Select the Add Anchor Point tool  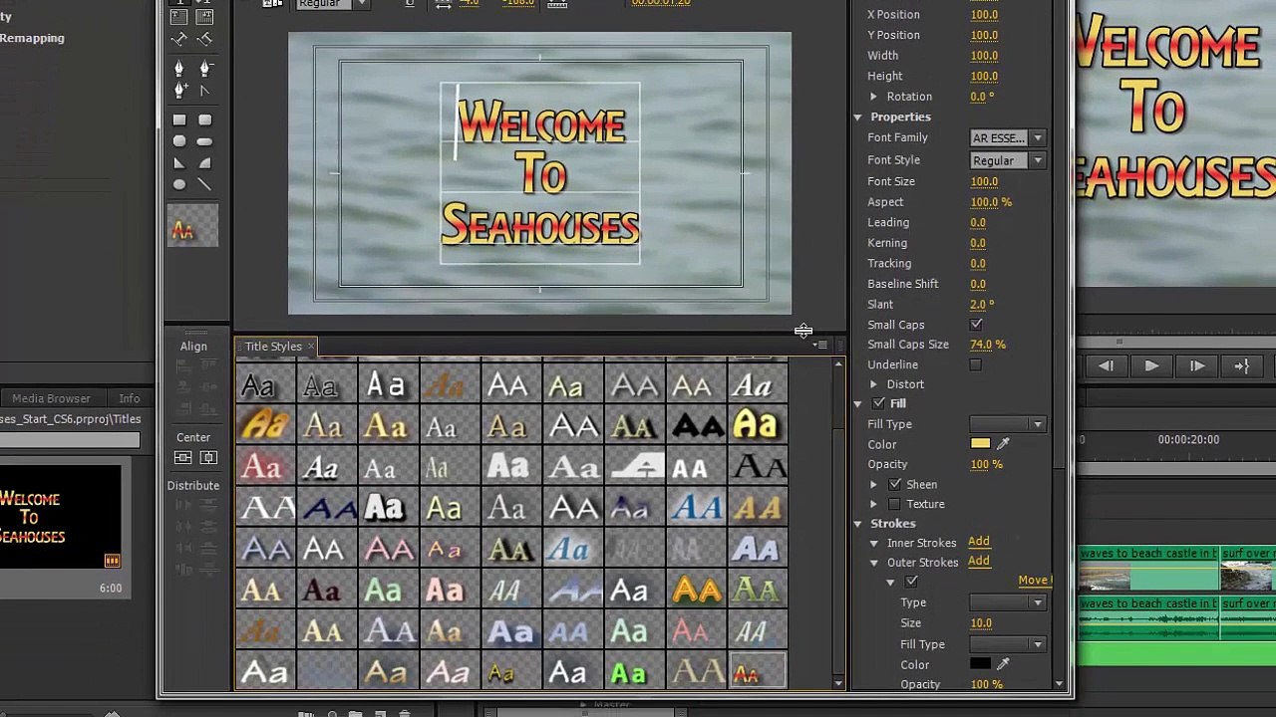click(x=179, y=91)
